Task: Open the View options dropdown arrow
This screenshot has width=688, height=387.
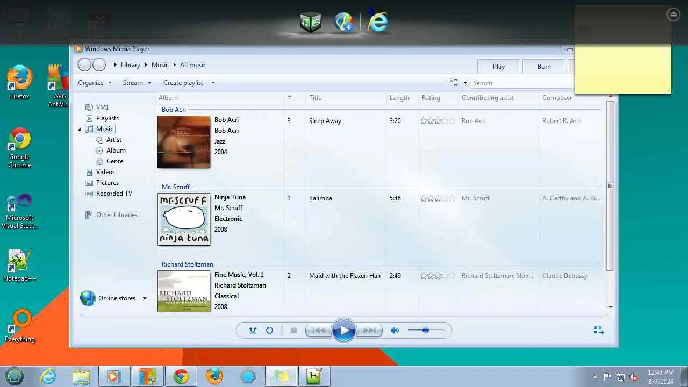Action: tap(465, 83)
